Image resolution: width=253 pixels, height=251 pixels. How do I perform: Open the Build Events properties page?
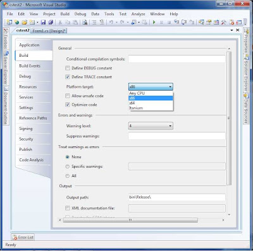pos(34,66)
